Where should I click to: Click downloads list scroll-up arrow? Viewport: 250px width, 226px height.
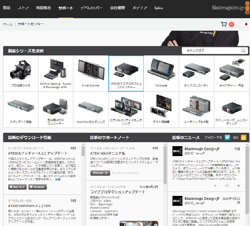83,144
